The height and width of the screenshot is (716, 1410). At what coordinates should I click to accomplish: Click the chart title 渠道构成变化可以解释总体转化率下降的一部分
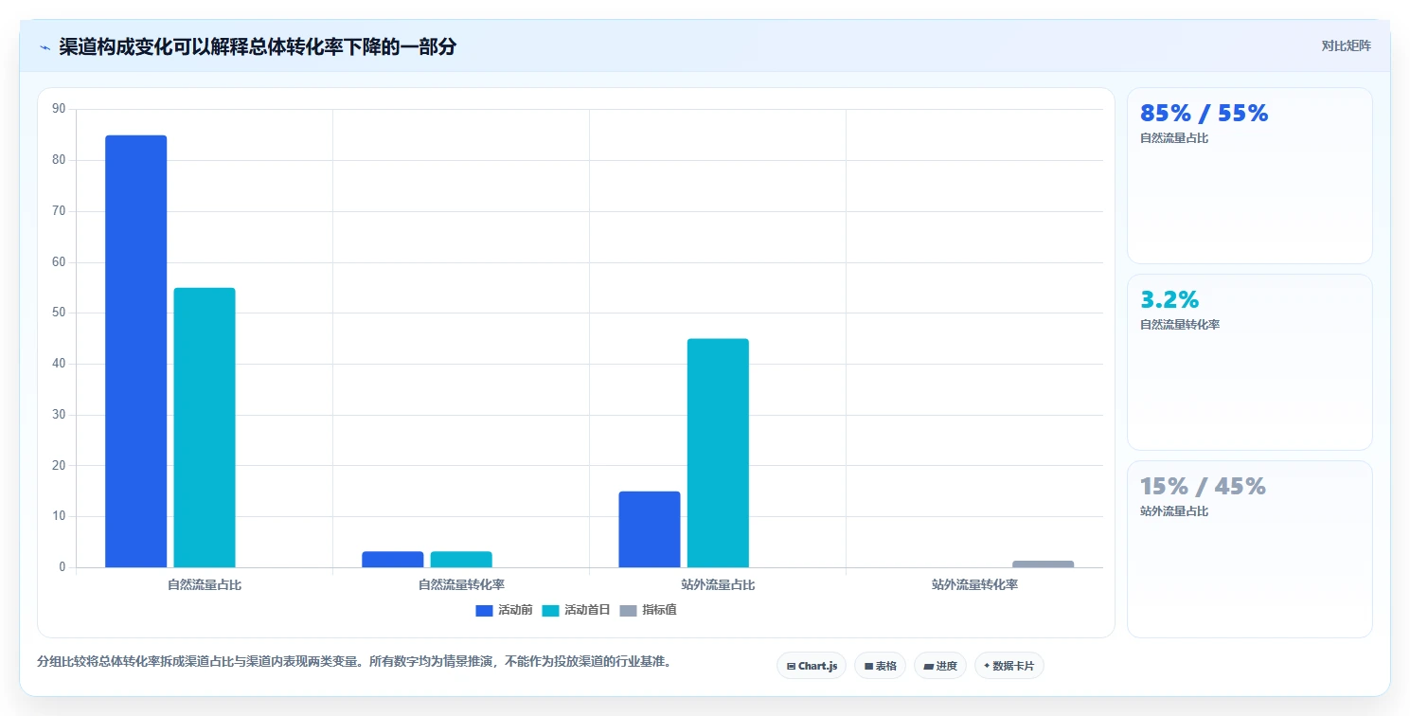(x=258, y=46)
